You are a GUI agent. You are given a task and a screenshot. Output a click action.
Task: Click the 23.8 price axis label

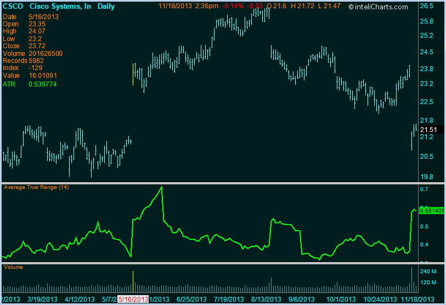pos(427,69)
